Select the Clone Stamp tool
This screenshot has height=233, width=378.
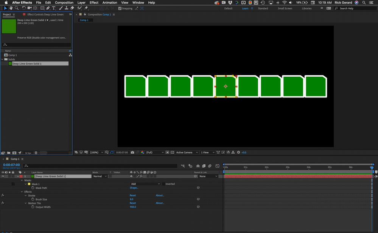(66, 8)
